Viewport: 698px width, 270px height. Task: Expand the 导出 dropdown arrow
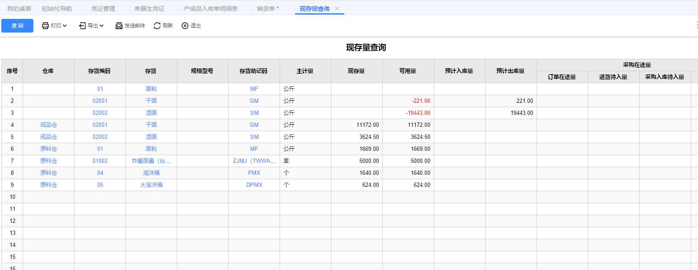[x=101, y=26]
